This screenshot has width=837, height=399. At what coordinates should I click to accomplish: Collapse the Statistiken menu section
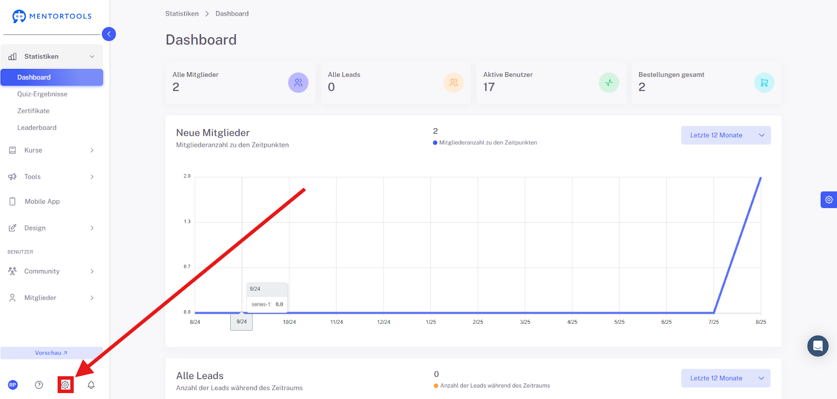tap(92, 56)
